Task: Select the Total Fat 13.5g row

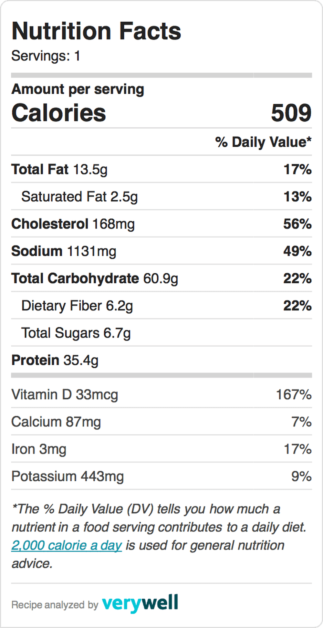Action: pyautogui.click(x=161, y=169)
